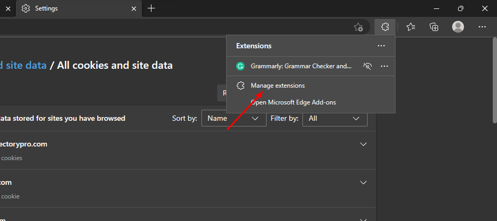Open Settings and more ellipsis menu
Screen dimensions: 497x221
click(x=482, y=27)
